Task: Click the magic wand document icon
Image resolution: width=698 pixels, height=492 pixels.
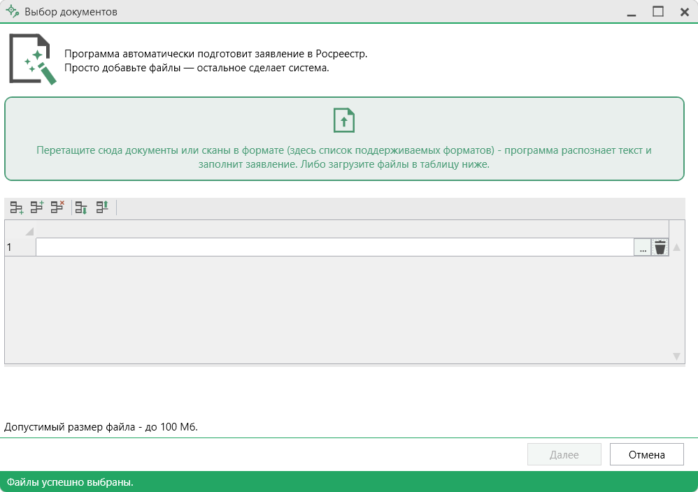Action: pos(32,59)
